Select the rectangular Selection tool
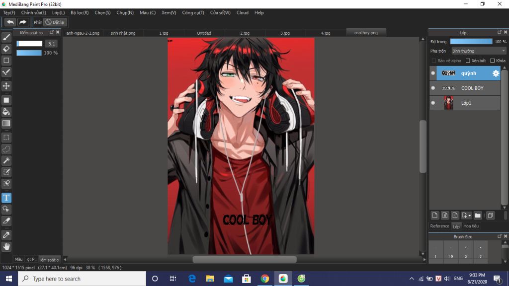Screen dimensions: 509x286 [x=6, y=138]
